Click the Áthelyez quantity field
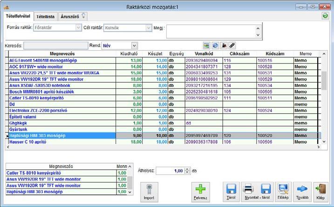The height and width of the screenshot is (207, 334). point(170,171)
